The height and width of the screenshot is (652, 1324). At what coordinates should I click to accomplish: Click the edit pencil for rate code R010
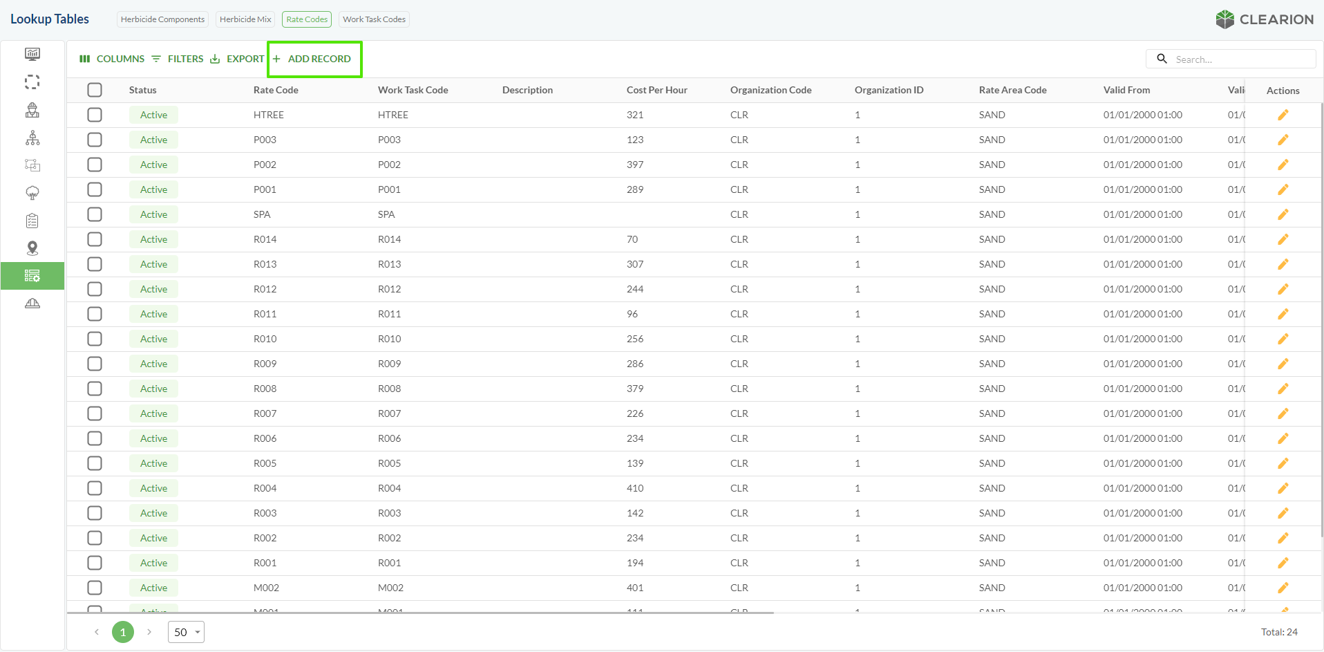[x=1283, y=339]
